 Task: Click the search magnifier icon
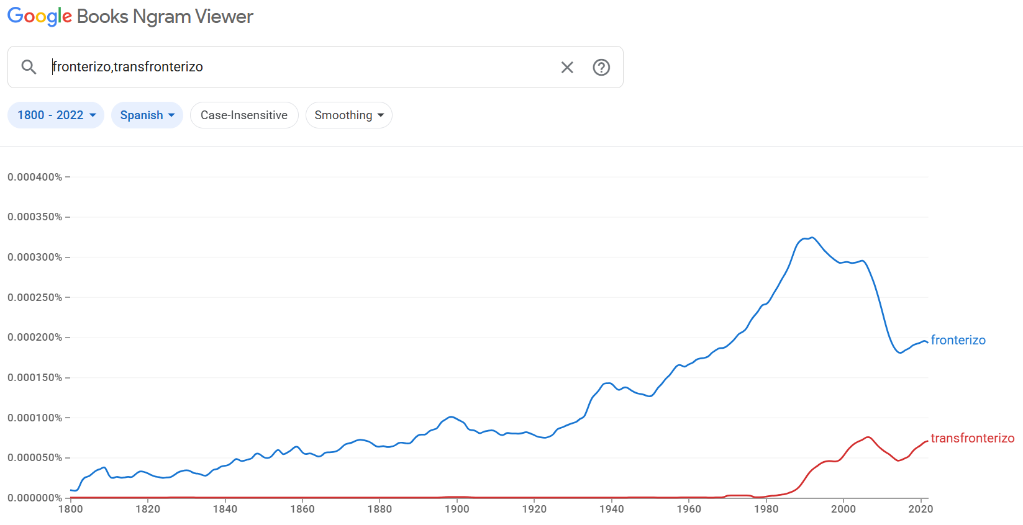coord(29,67)
